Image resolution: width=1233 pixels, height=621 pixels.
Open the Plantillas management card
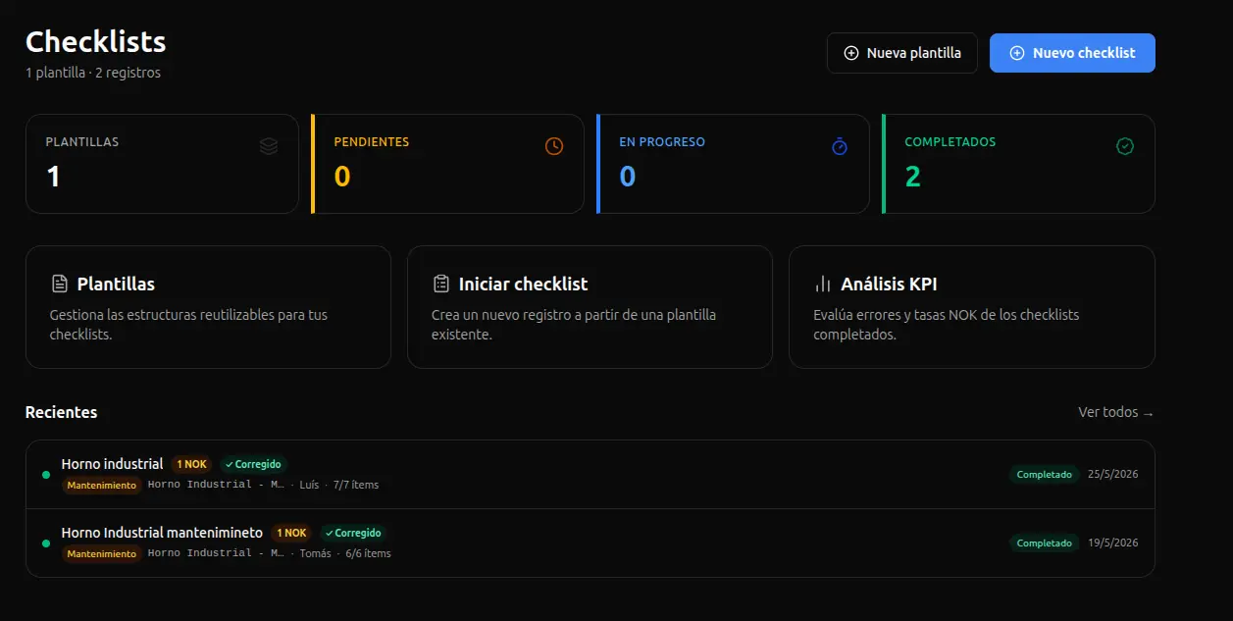pos(208,307)
